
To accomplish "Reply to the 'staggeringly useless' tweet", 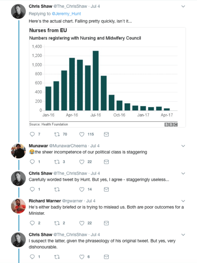I will (x=32, y=189).
